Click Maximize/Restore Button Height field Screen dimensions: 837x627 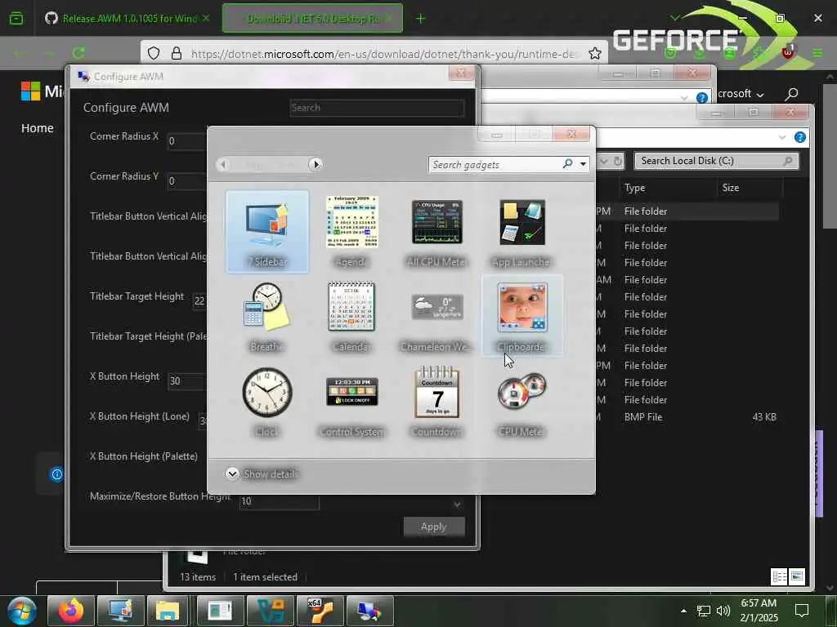[280, 501]
